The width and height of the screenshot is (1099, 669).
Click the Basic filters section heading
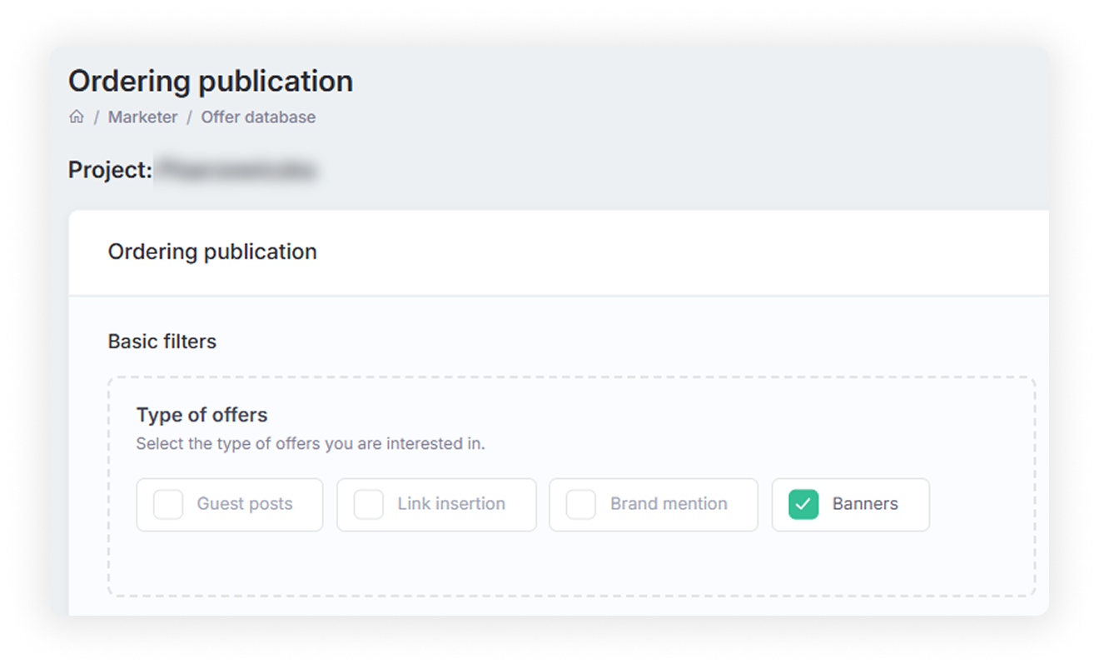click(x=162, y=342)
